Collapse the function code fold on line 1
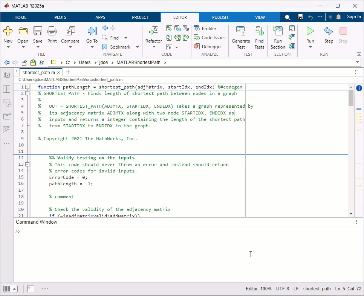Screen dimensions: 364x296 pos(28,87)
